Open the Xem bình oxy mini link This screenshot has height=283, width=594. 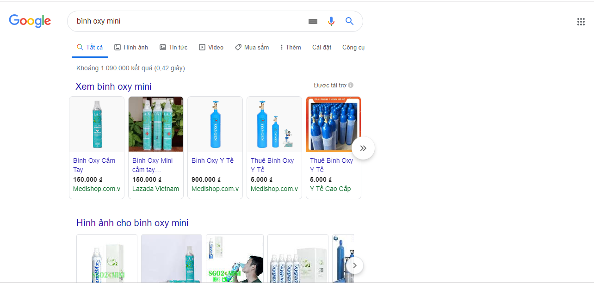coord(113,86)
